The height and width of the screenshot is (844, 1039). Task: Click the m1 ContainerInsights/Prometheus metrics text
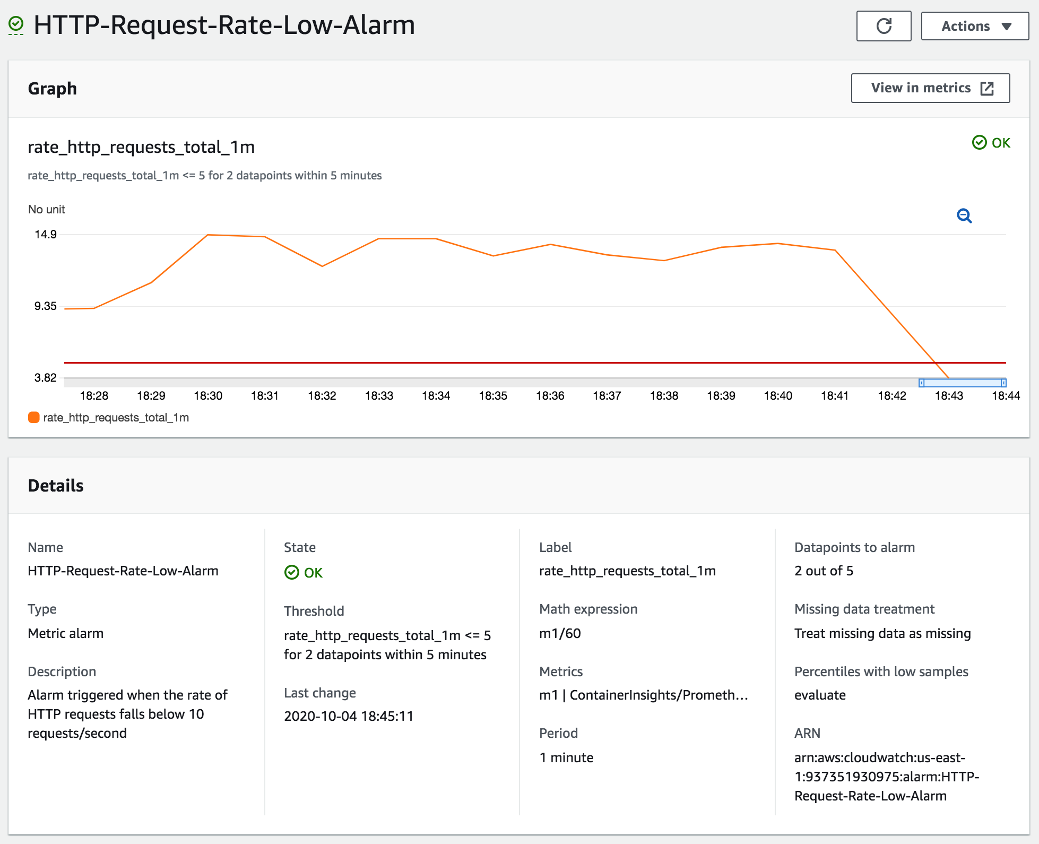click(x=643, y=695)
